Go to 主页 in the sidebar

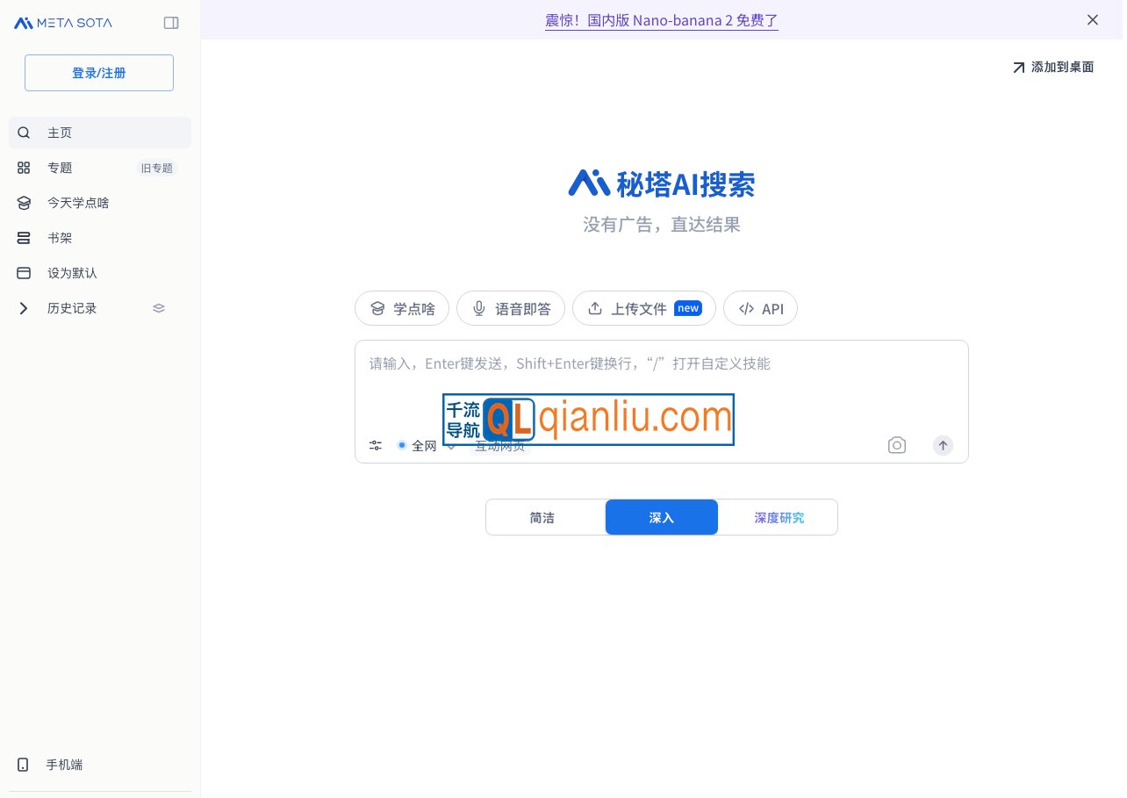pyautogui.click(x=60, y=133)
